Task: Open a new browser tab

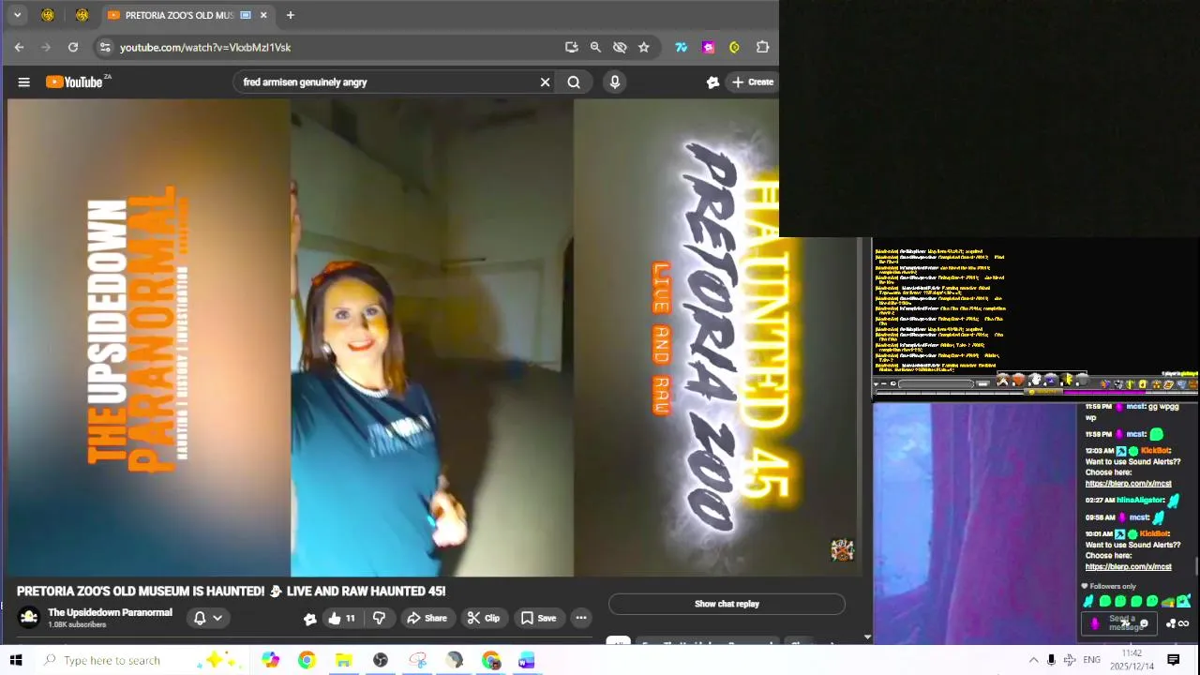Action: click(291, 15)
